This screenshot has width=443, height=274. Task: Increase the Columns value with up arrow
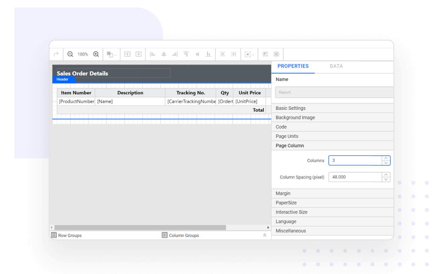pyautogui.click(x=386, y=158)
